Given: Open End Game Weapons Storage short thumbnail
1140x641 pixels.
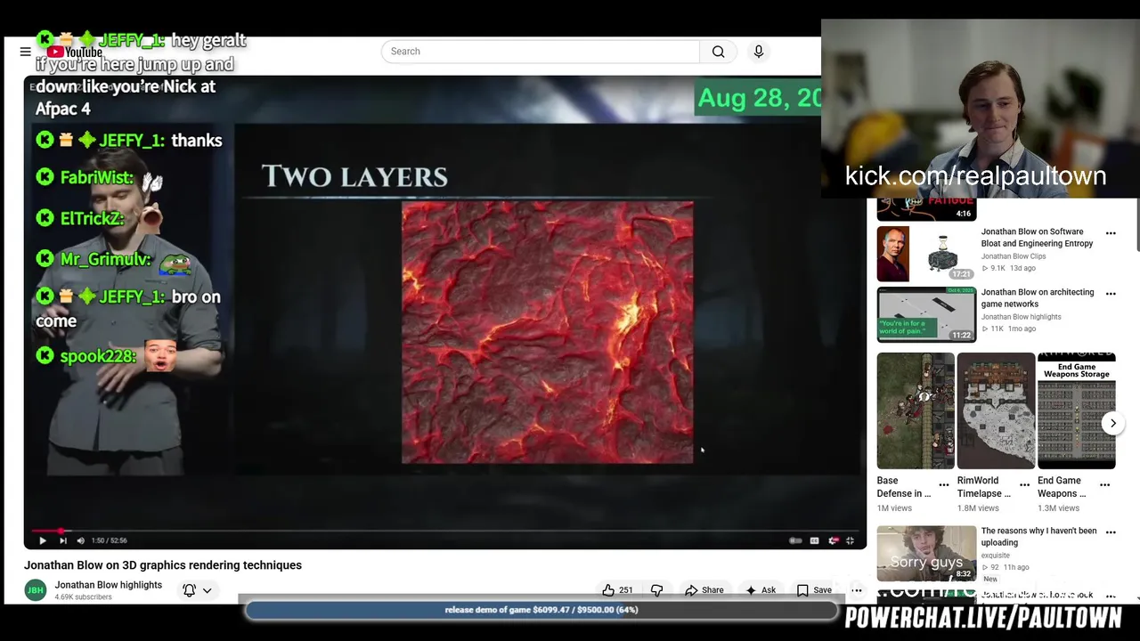Looking at the screenshot, I should click(x=1076, y=410).
